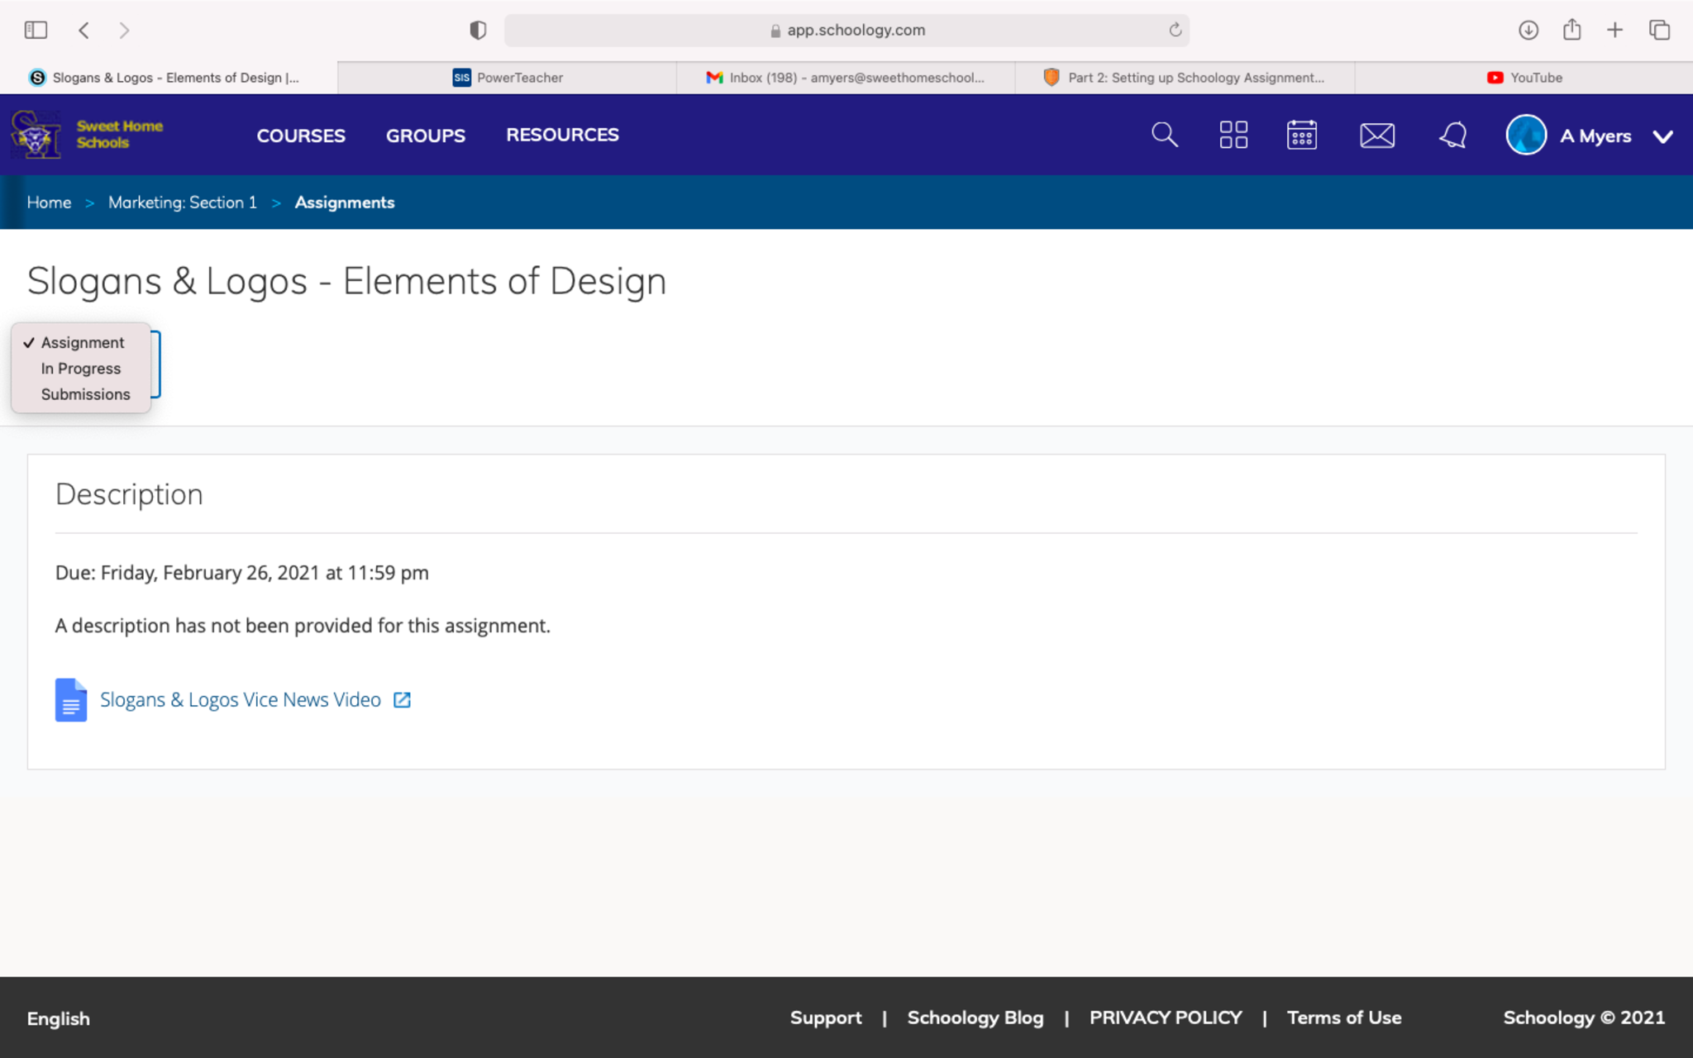Go to Marketing: Section 1 breadcrumb

pos(182,203)
